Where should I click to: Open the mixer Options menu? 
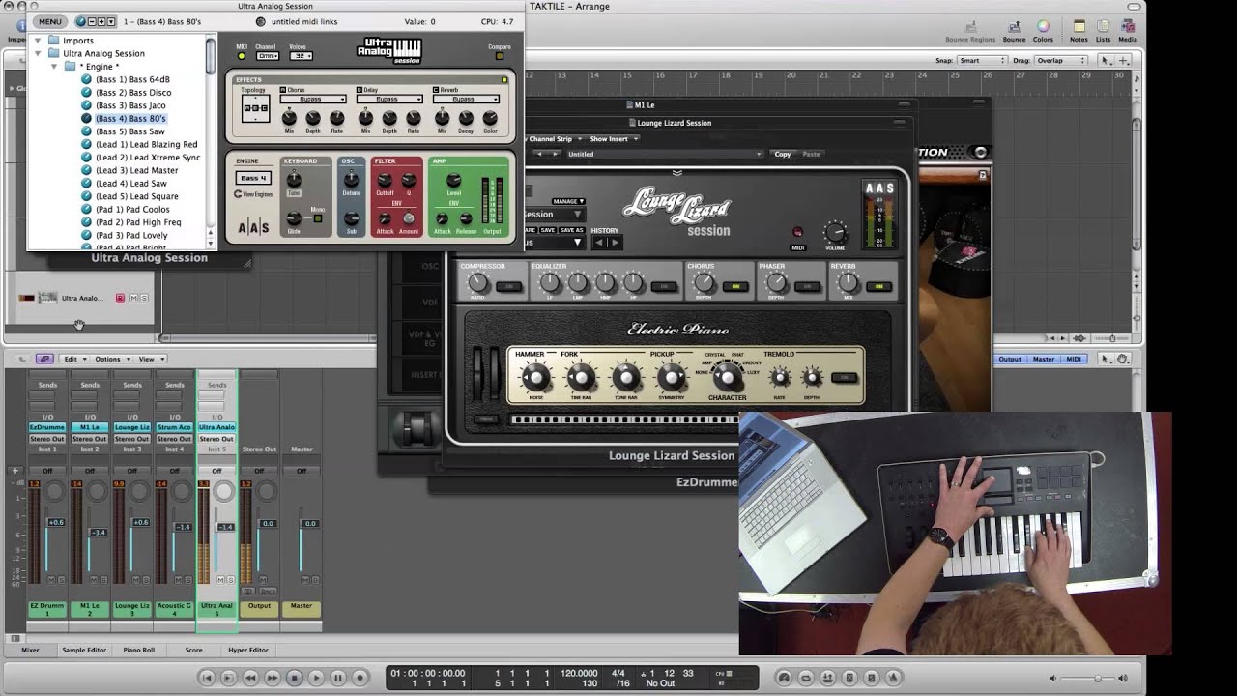tap(111, 359)
